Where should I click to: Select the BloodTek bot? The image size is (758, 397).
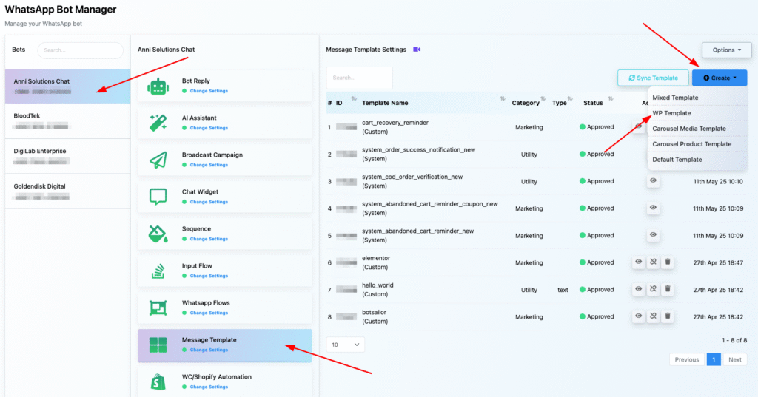tap(67, 121)
